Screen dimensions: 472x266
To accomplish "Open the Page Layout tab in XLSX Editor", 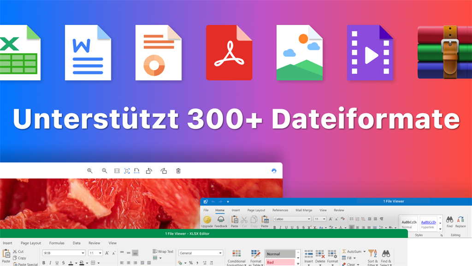I will 31,243.
